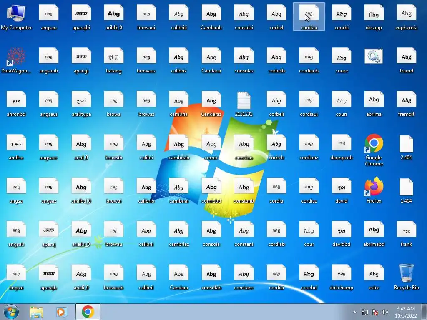Image resolution: width=427 pixels, height=320 pixels.
Task: Select the andlso font file
Action: point(16,147)
